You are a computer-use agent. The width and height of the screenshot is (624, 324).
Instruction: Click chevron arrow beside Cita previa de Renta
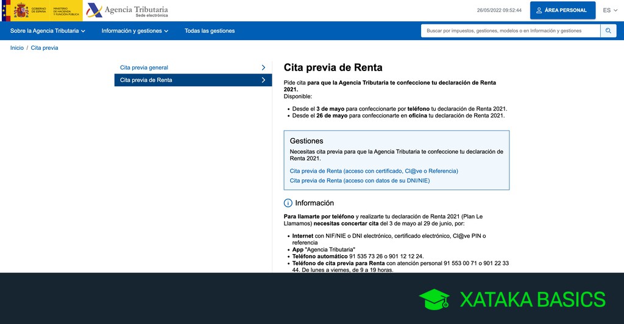tap(263, 80)
